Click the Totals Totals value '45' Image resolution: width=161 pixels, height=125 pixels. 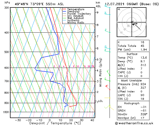point(142,46)
